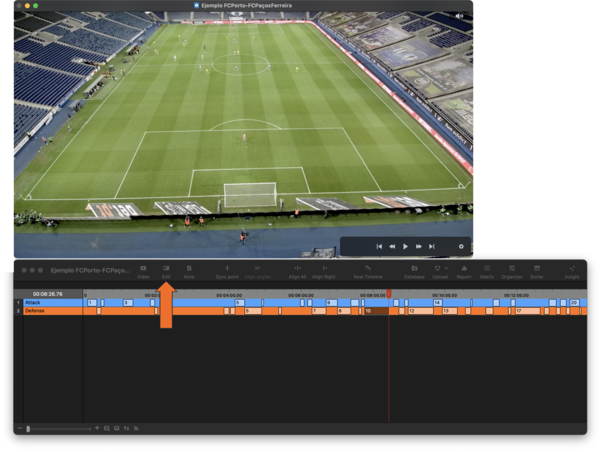Screen dimensions: 601x452
Task: Expand the Upload dropdown arrow
Action: pos(447,269)
